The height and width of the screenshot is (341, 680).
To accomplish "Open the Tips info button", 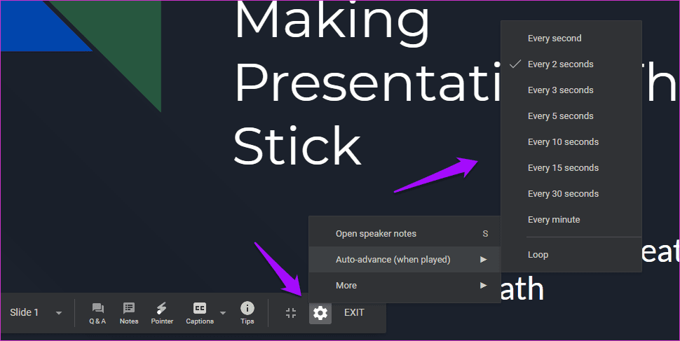I will [x=247, y=313].
